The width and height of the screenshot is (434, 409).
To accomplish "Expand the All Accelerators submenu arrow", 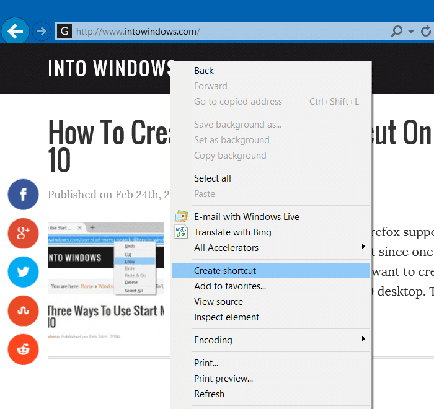I will click(x=363, y=246).
